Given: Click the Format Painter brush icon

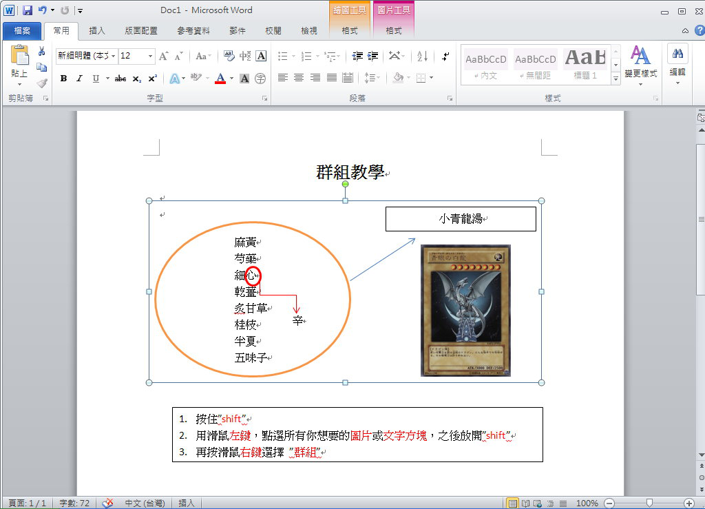Looking at the screenshot, I should coord(42,83).
